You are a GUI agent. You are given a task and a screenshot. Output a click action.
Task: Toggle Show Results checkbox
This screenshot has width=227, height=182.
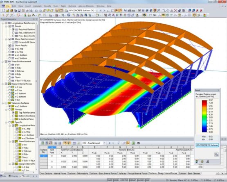(10, 45)
